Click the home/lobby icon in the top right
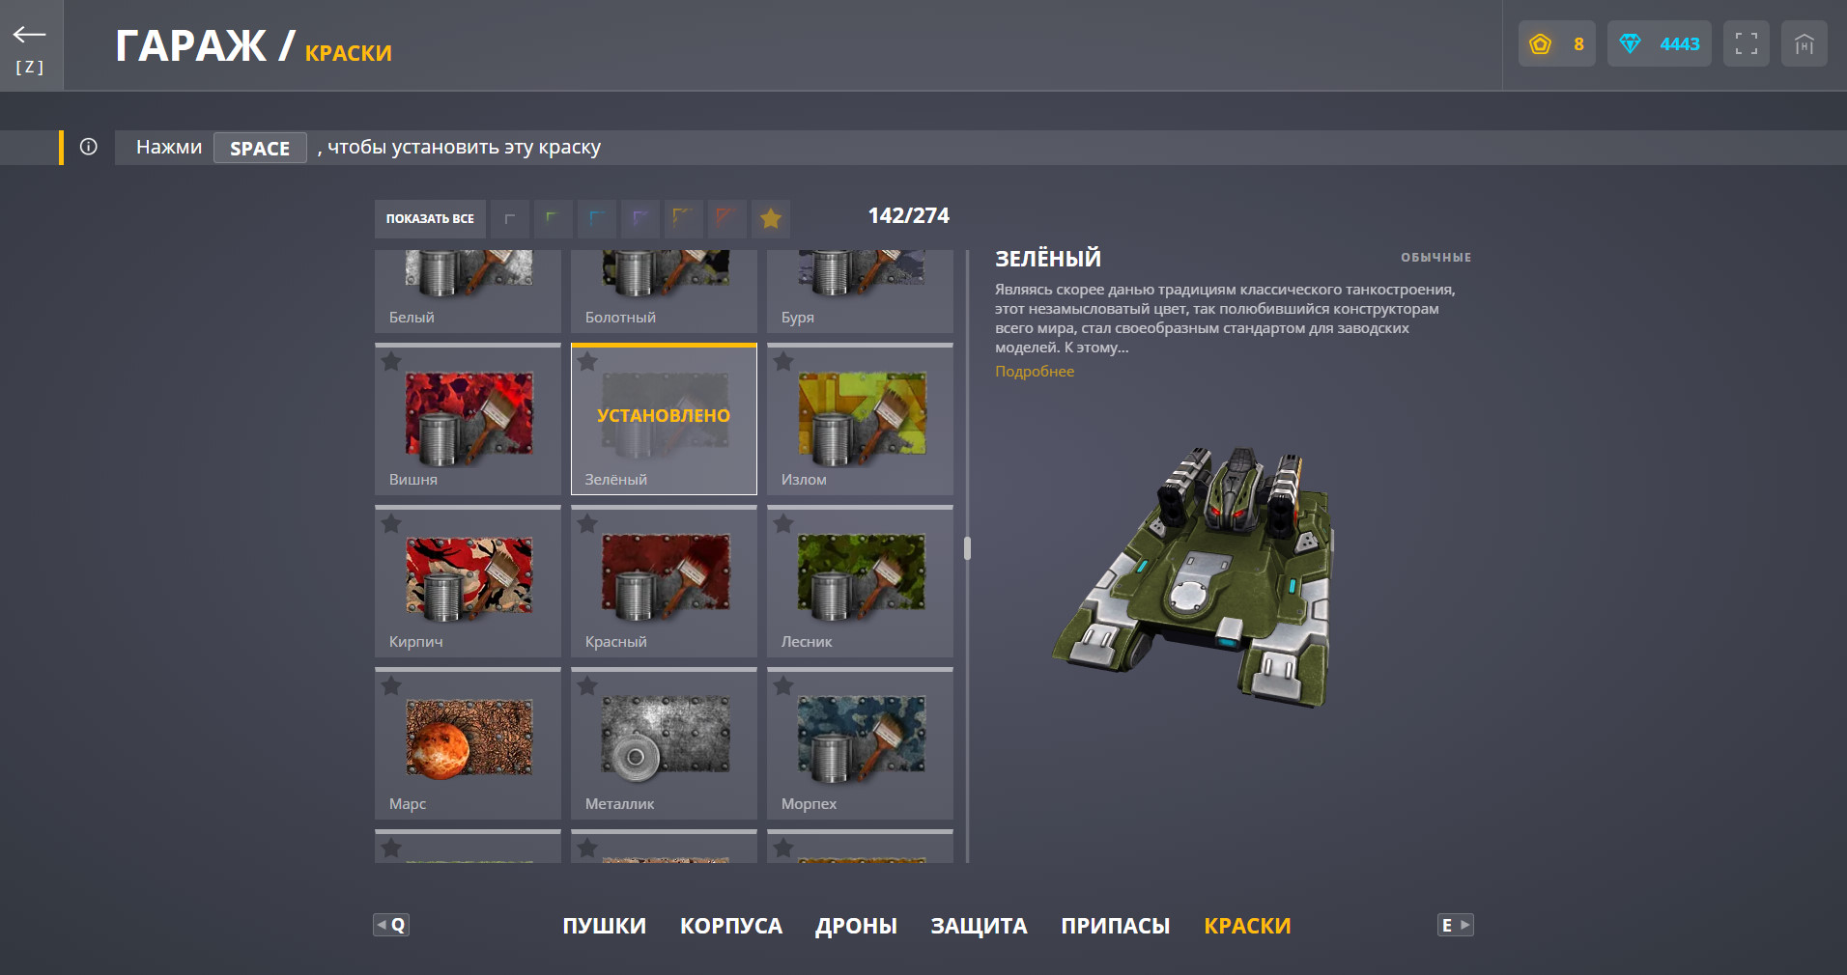The width and height of the screenshot is (1847, 975). point(1804,43)
